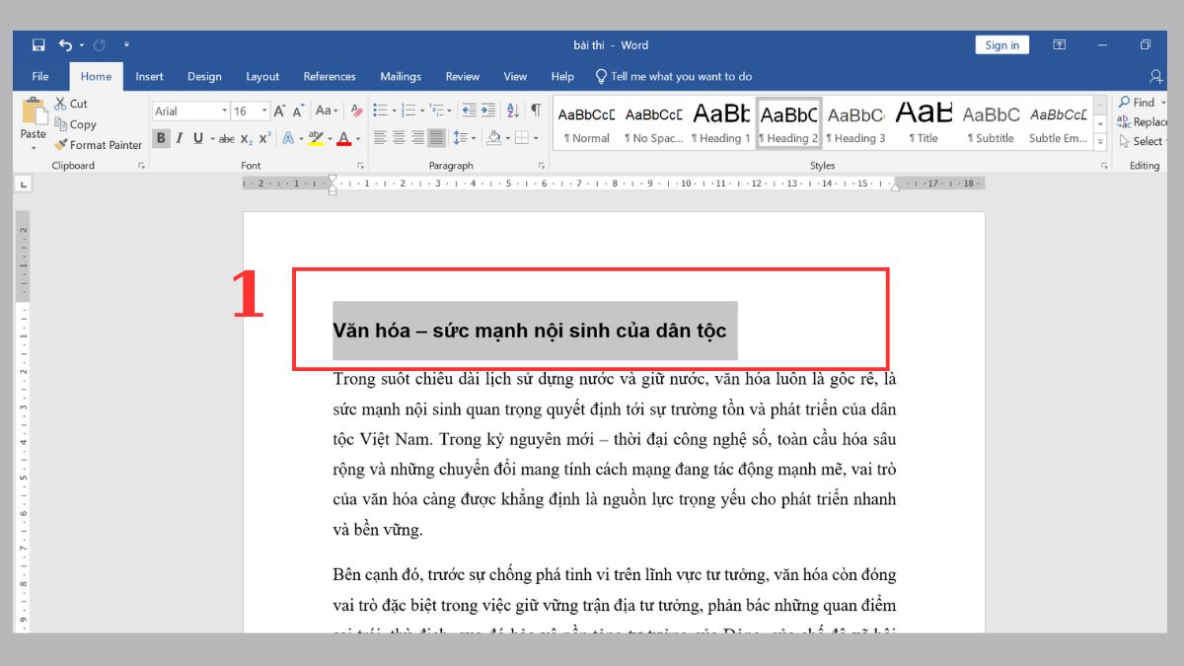Toggle Bold formatting off
The width and height of the screenshot is (1184, 666).
161,139
